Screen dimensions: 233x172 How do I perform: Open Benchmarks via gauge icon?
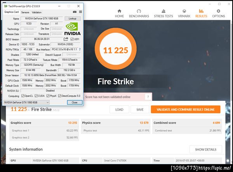coord(139,11)
